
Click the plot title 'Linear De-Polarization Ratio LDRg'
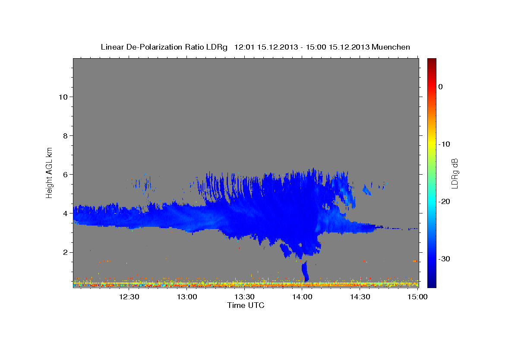coord(164,47)
